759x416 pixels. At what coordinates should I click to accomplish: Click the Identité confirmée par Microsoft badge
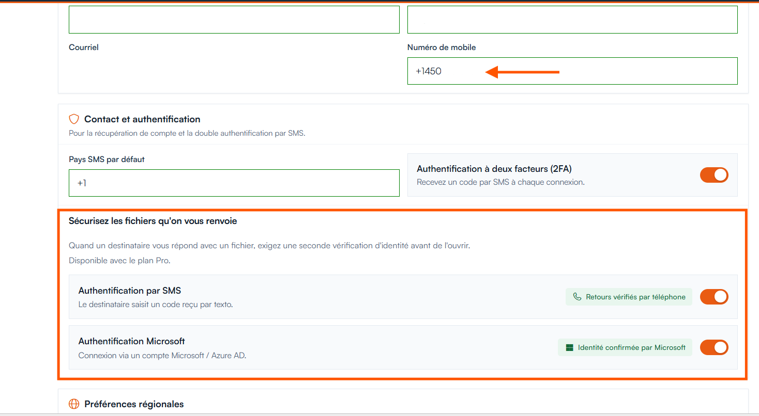625,347
